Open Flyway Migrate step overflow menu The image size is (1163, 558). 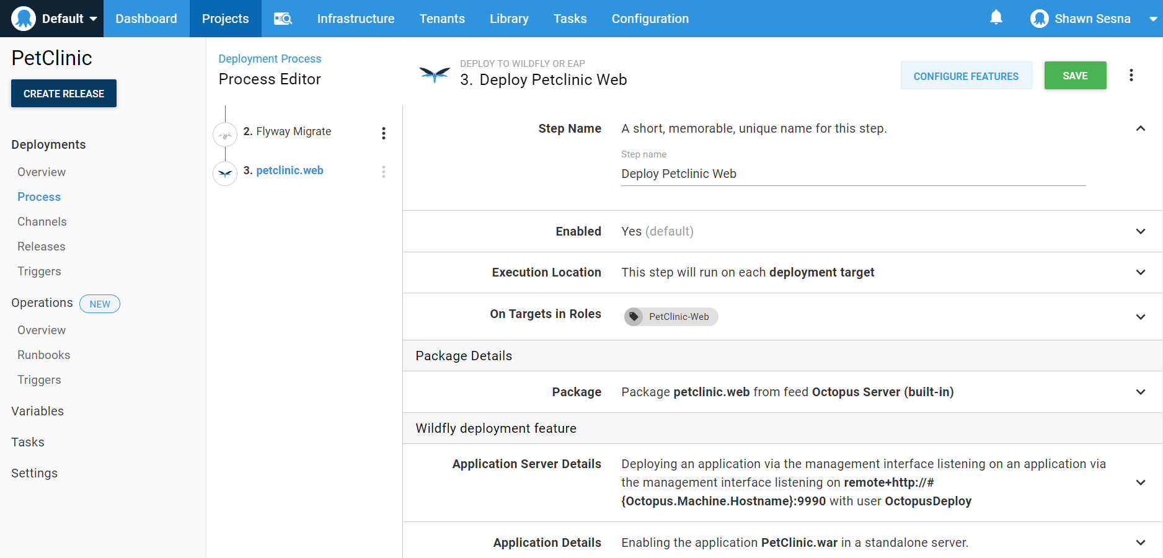click(384, 133)
